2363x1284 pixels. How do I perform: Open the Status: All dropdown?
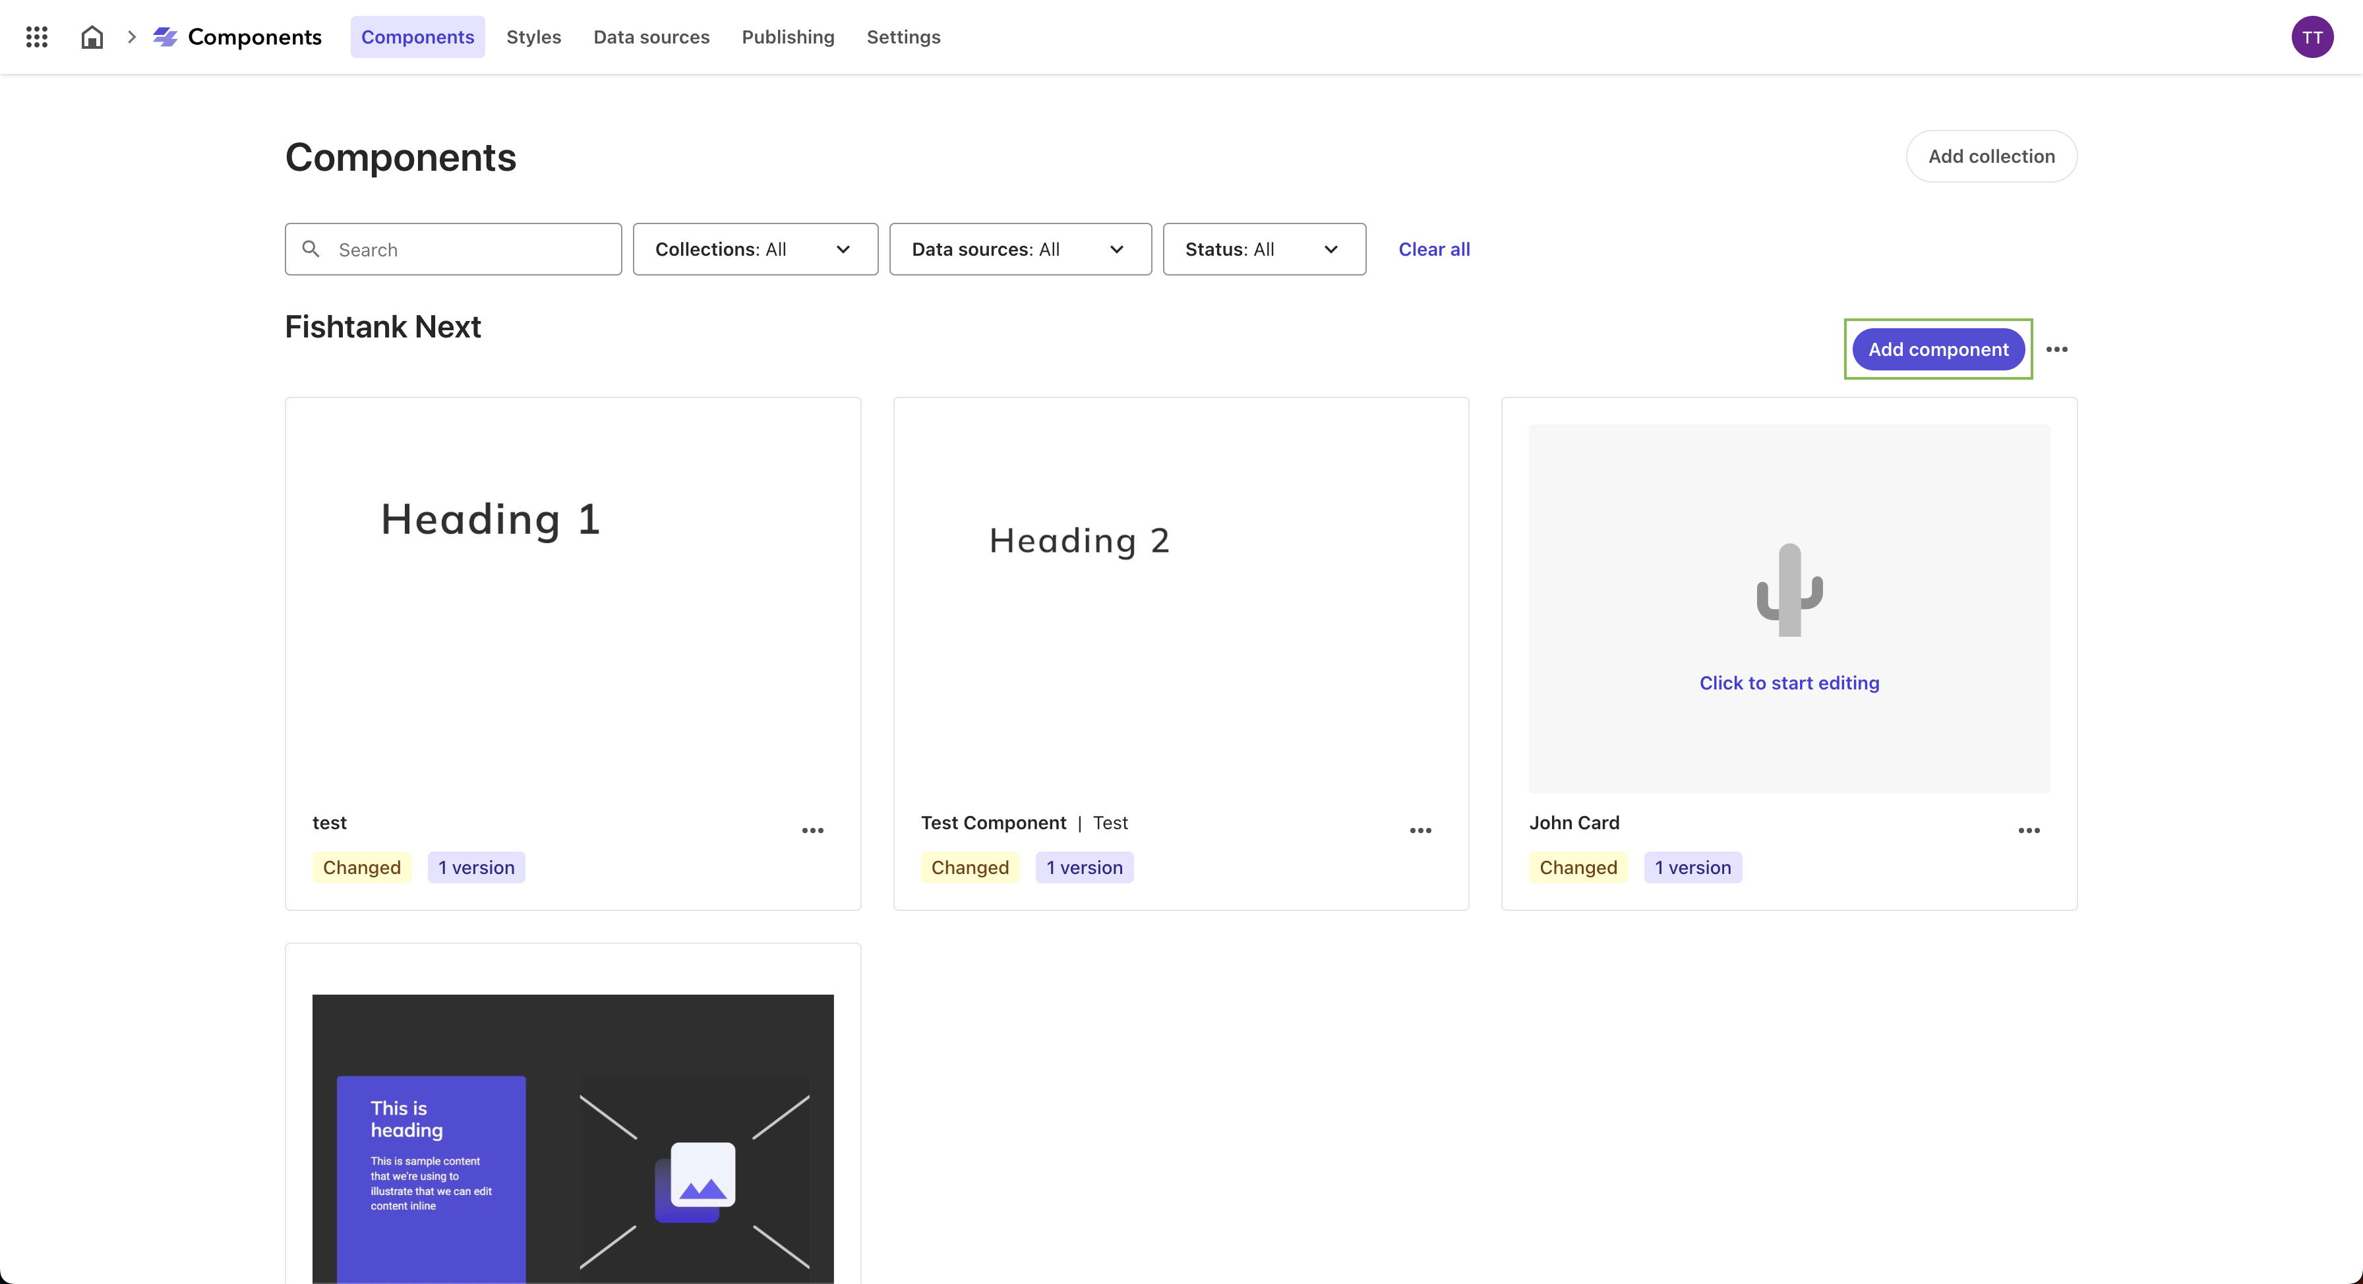click(x=1264, y=248)
